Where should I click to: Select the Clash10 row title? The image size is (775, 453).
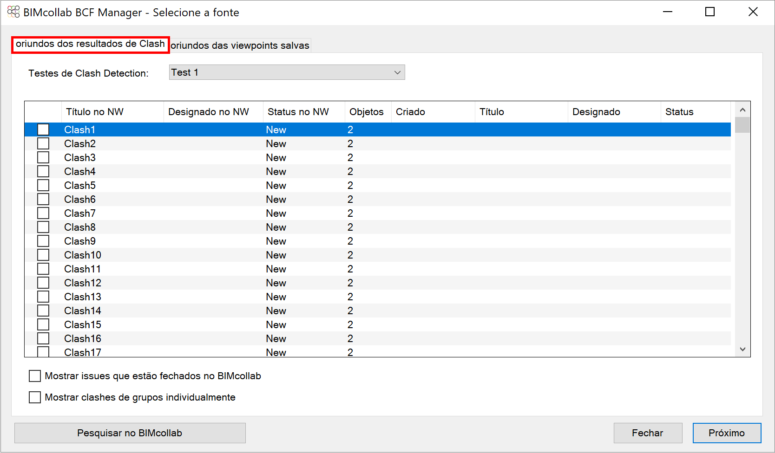pyautogui.click(x=83, y=255)
